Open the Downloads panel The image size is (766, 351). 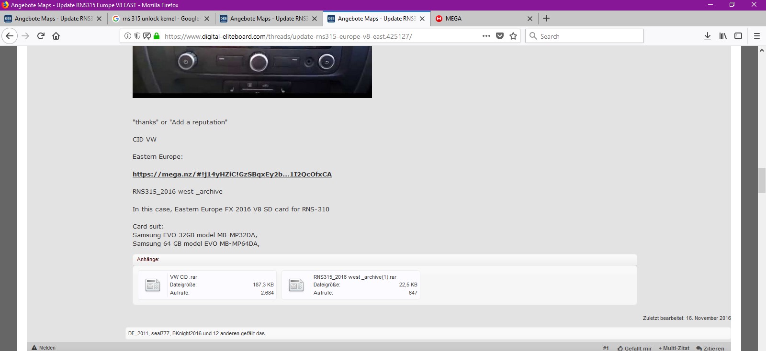point(708,36)
